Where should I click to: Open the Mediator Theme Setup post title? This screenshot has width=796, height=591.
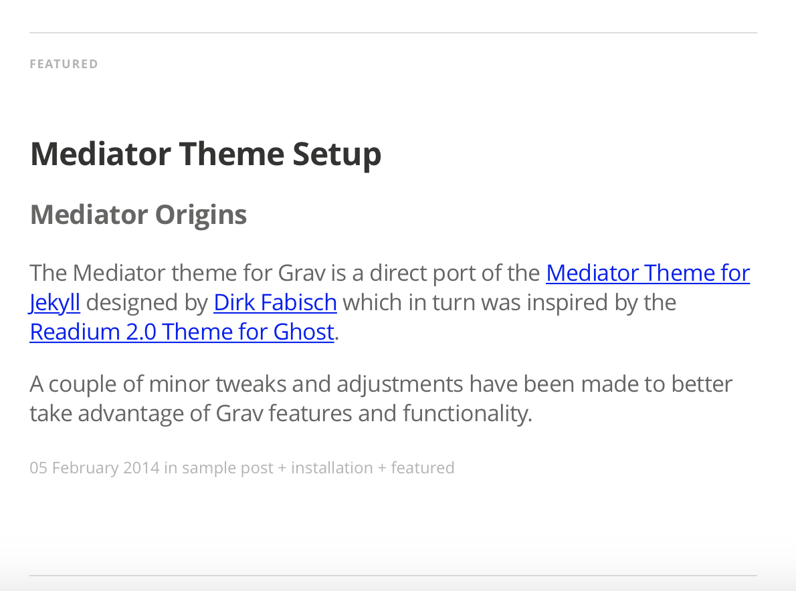[205, 154]
